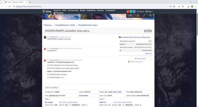This screenshot has width=198, height=107.
Task: Click the red star admin icon on post #3
Action: [x=45, y=60]
